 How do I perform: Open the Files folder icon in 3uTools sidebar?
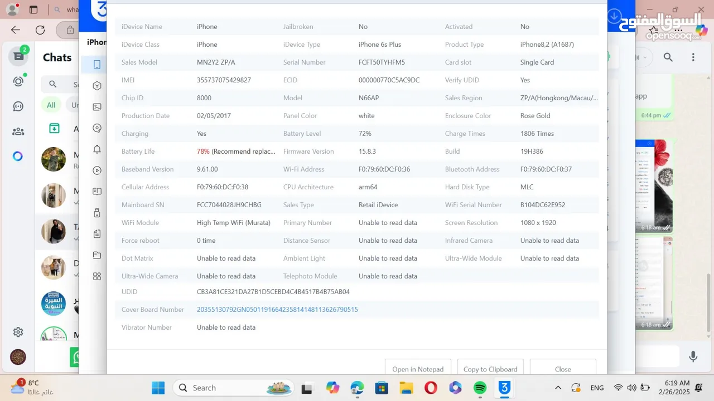pyautogui.click(x=97, y=255)
